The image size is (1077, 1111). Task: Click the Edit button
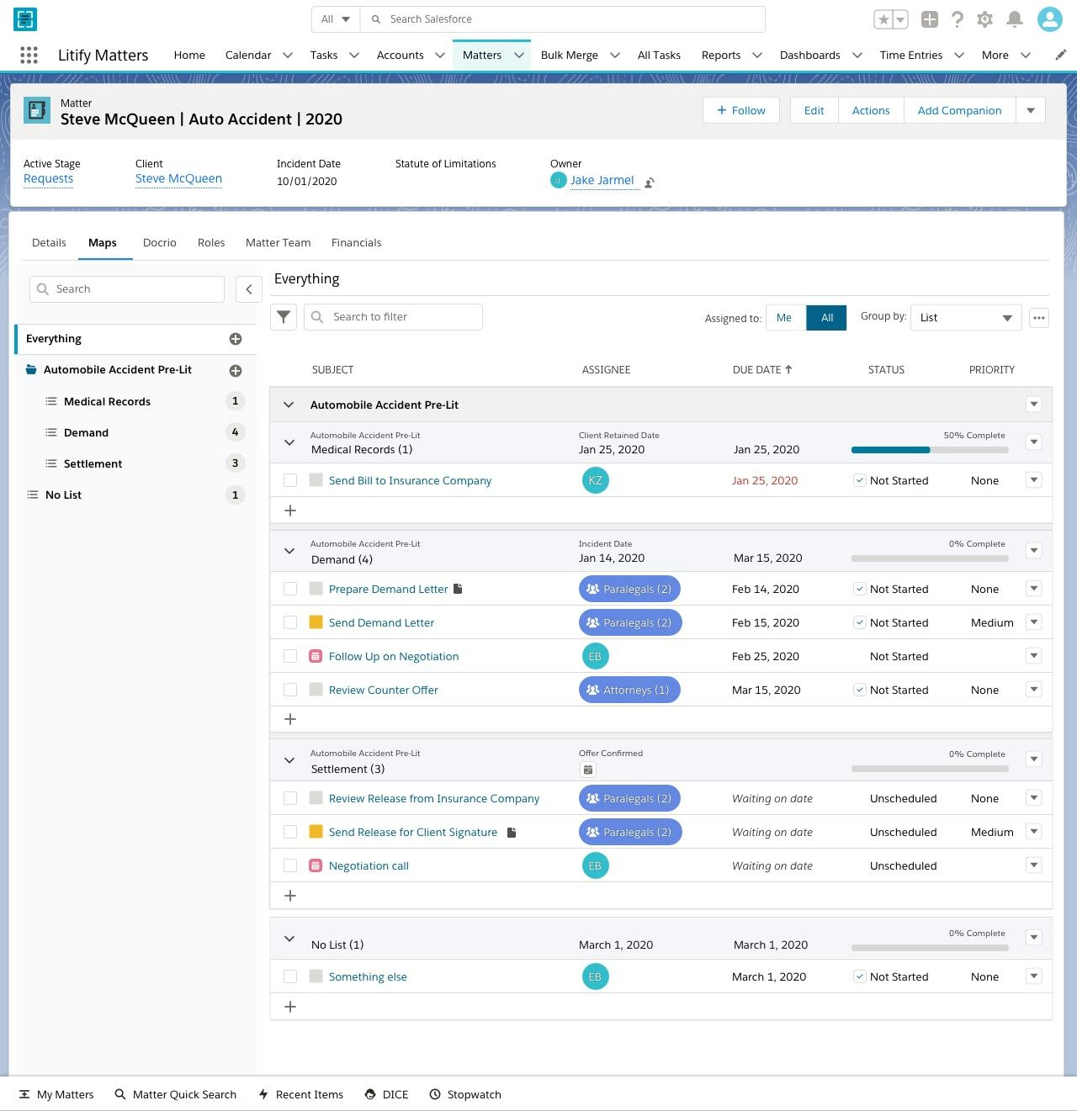(x=814, y=110)
